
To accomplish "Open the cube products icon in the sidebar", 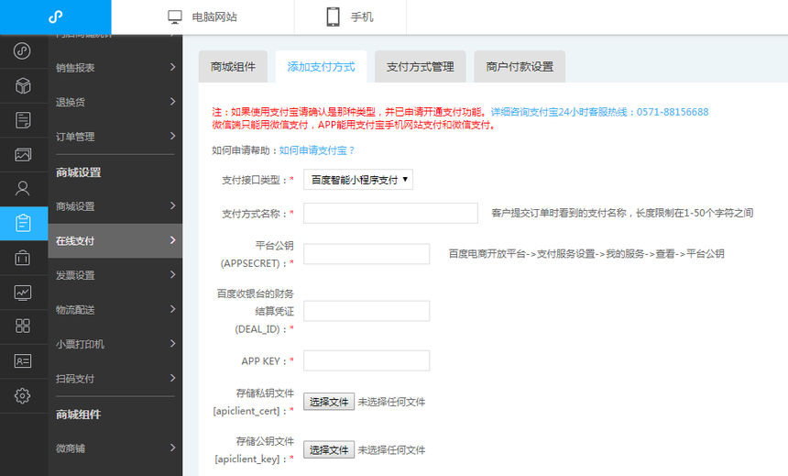I will pyautogui.click(x=23, y=85).
